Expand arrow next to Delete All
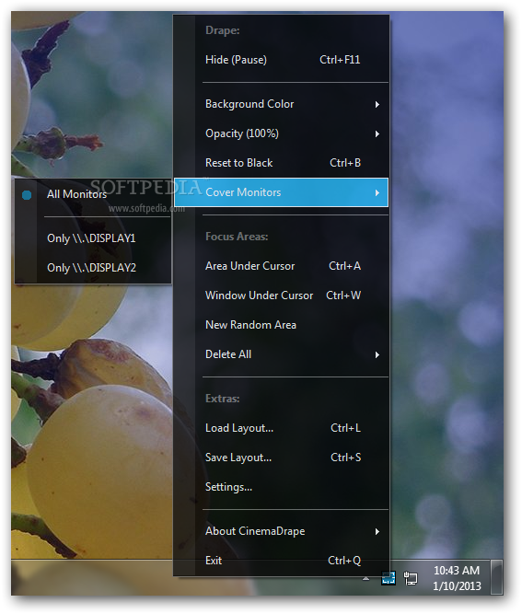This screenshot has width=522, height=614. click(x=377, y=354)
